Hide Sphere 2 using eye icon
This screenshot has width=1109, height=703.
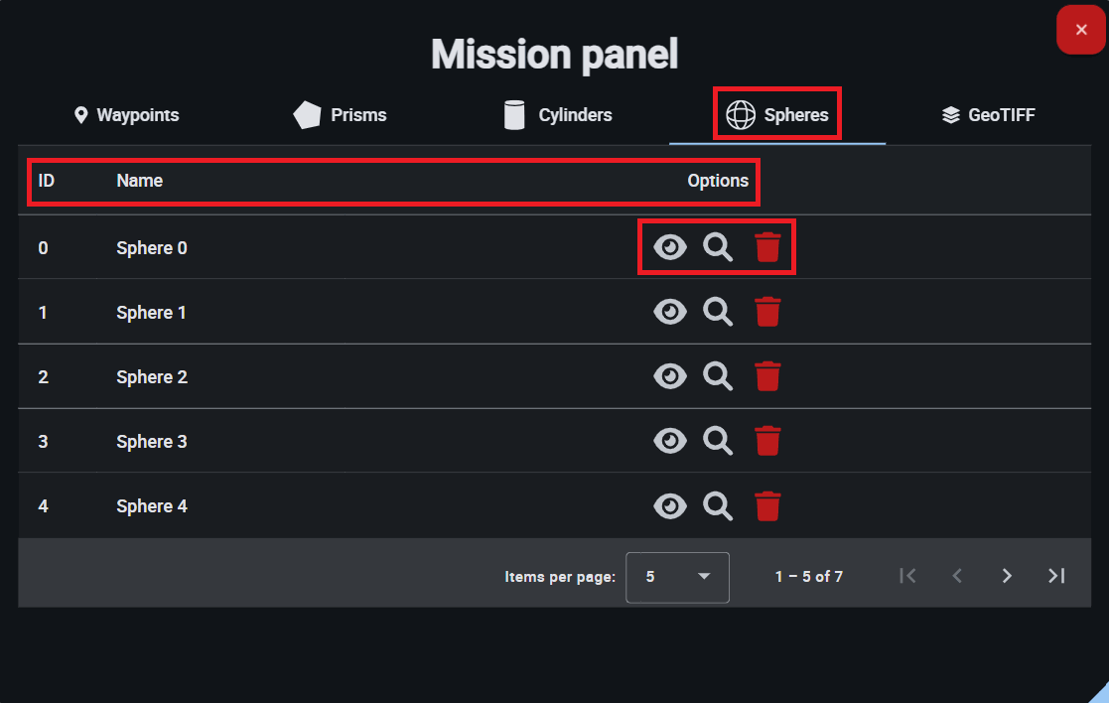670,376
